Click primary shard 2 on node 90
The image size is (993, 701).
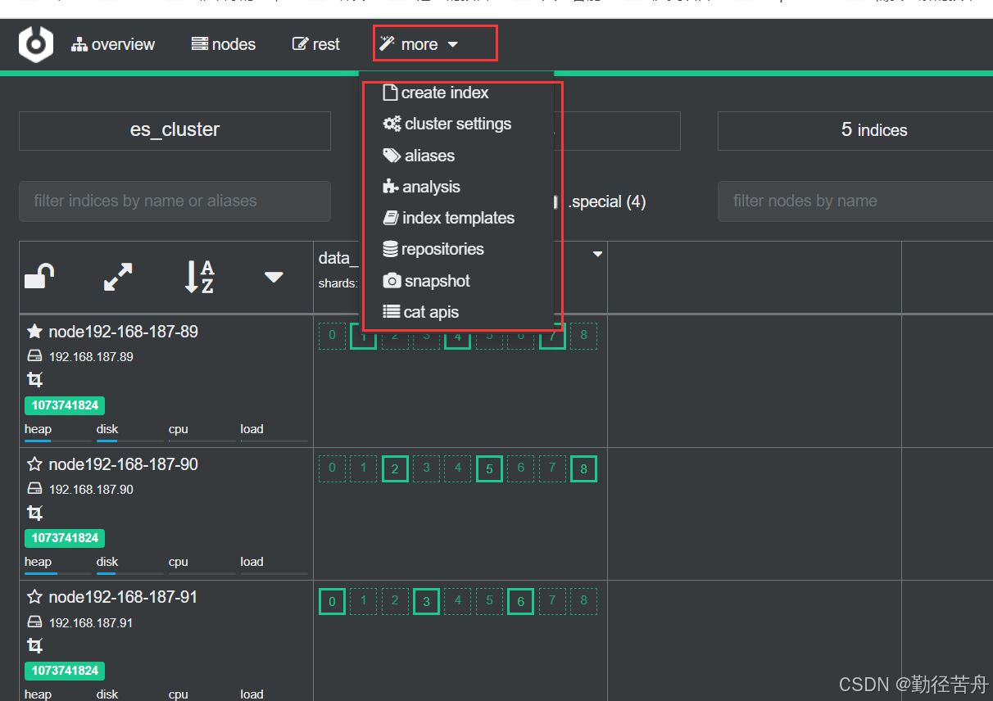(395, 469)
